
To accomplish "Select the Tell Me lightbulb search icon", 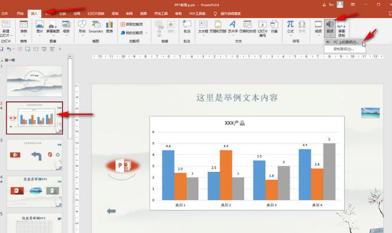I will [x=215, y=14].
